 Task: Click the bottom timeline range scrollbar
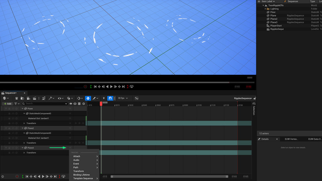(x=170, y=176)
